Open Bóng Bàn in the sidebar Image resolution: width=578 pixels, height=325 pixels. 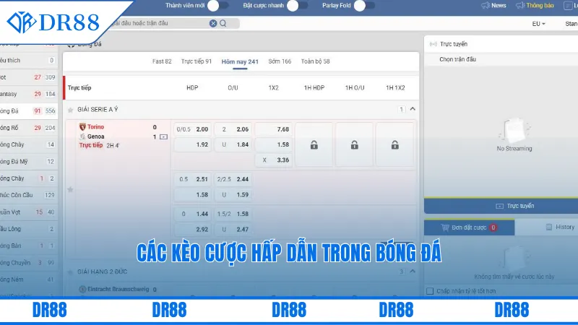coord(28,246)
